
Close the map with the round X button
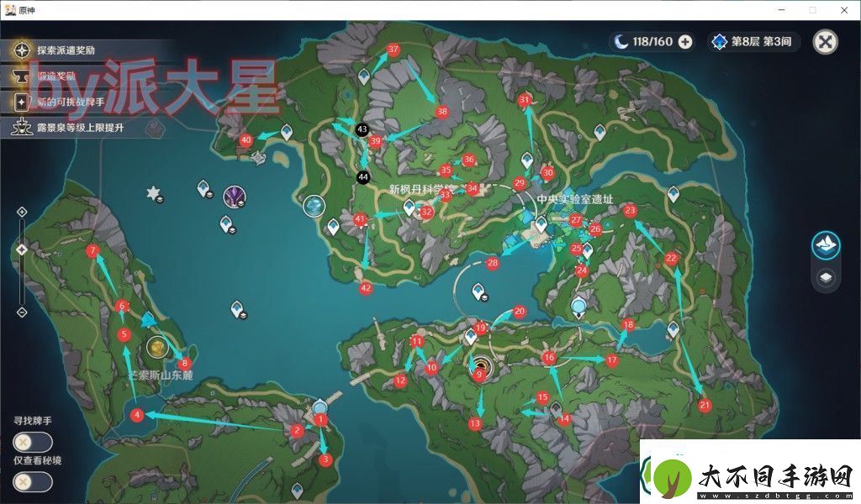click(x=826, y=42)
